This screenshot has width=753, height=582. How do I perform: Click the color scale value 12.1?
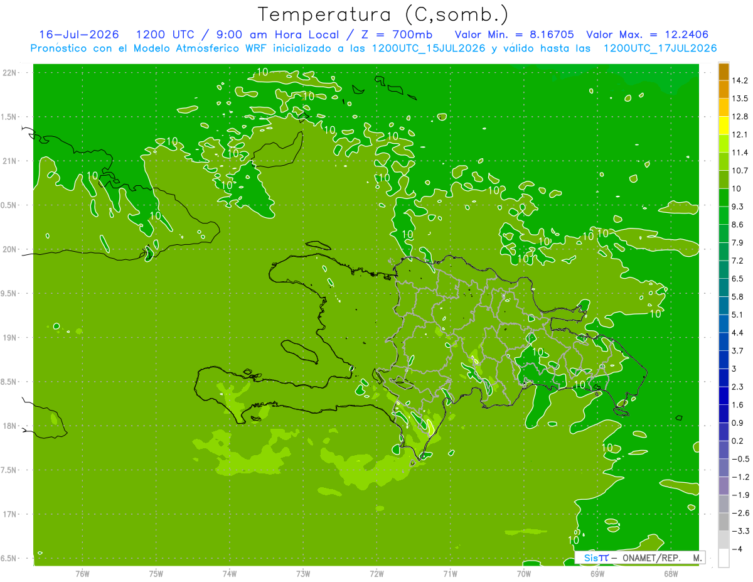click(x=740, y=134)
